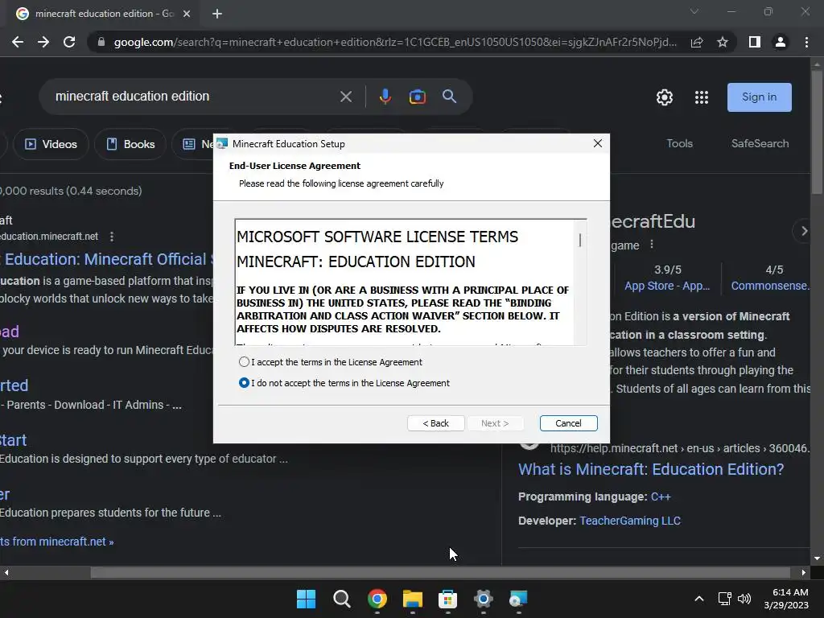This screenshot has height=618, width=824.
Task: Switch to Videos search filter
Action: [51, 144]
